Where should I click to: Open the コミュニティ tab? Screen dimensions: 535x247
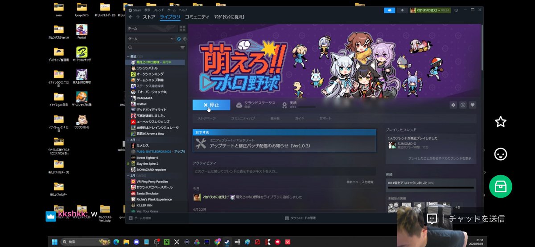pos(197,17)
